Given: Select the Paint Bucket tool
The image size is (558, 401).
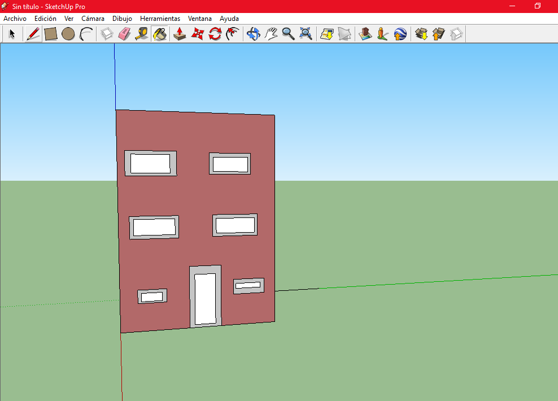Looking at the screenshot, I should tap(159, 34).
